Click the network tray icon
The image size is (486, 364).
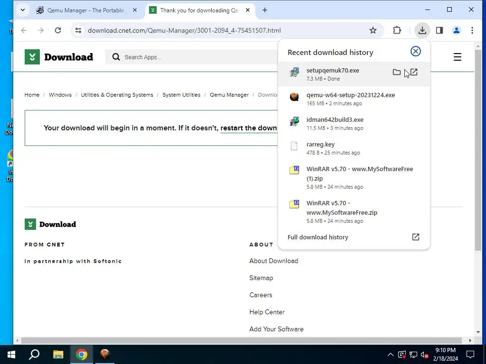(x=413, y=355)
